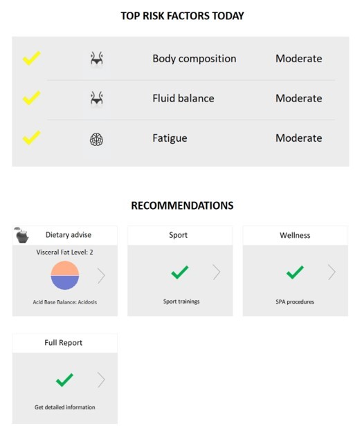Screen dimensions: 362x437
Task: Select the Wellness card header
Action: (296, 236)
